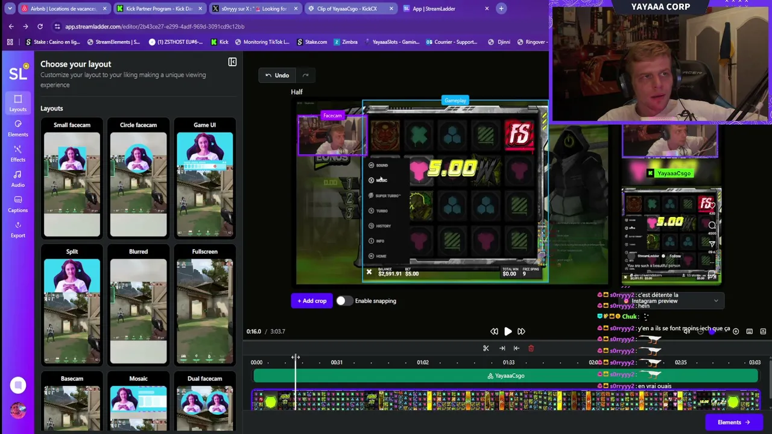
Task: Go back in the browser
Action: (11, 27)
